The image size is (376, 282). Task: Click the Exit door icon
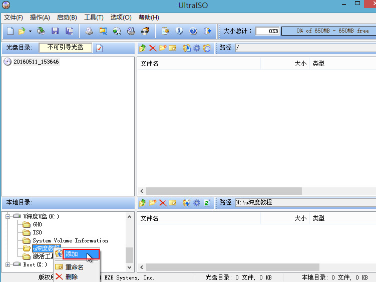pyautogui.click(x=207, y=31)
